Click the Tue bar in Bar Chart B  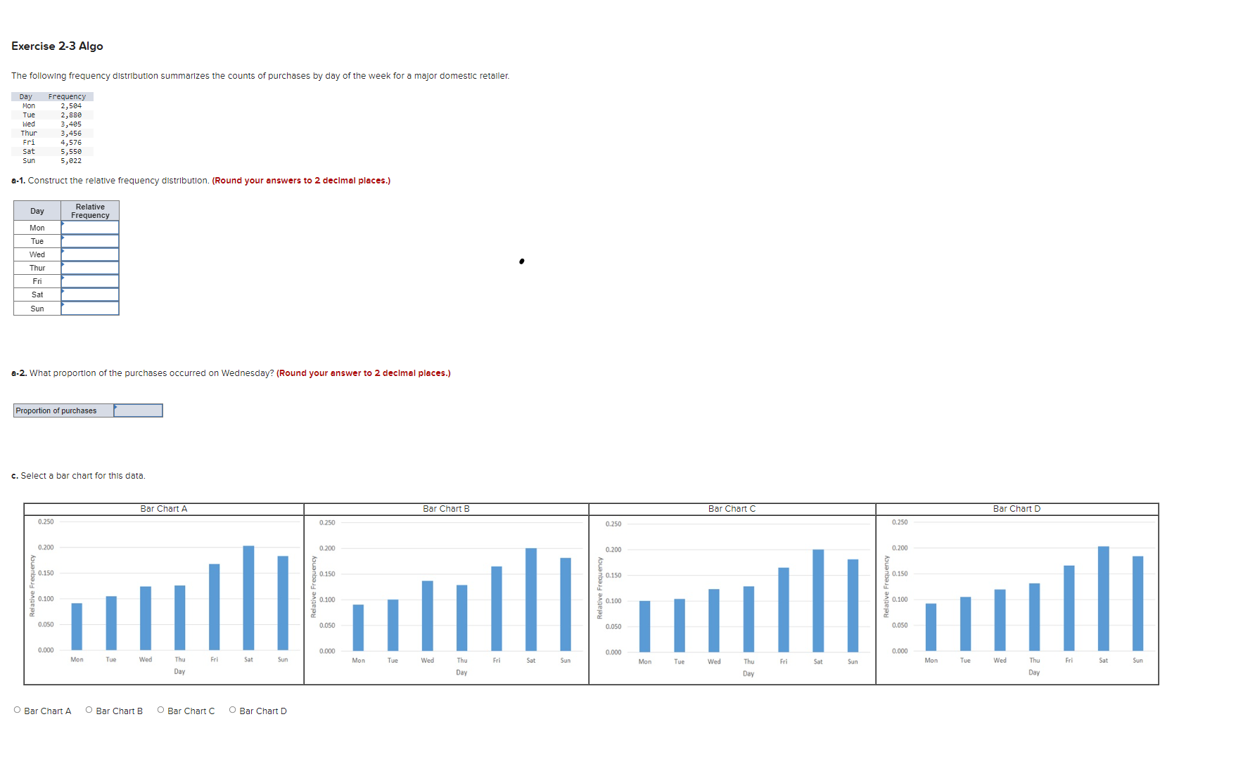[393, 626]
